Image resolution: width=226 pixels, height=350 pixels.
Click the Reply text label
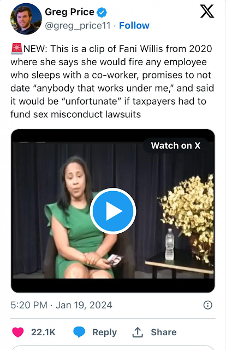click(x=105, y=332)
